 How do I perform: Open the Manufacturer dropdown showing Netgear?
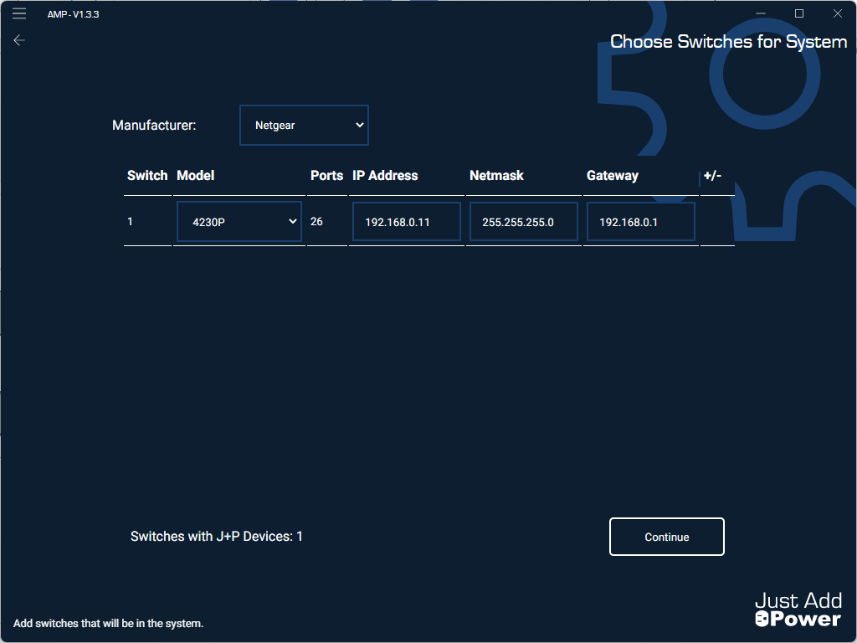[304, 126]
